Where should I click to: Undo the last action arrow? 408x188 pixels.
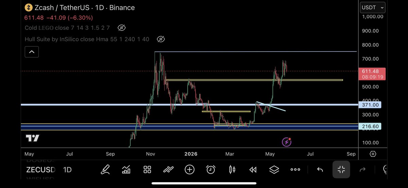[320, 169]
